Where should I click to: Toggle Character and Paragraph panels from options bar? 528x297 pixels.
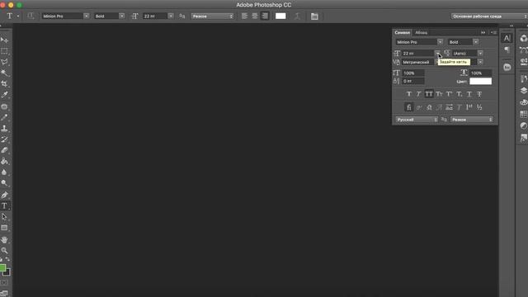click(x=314, y=16)
